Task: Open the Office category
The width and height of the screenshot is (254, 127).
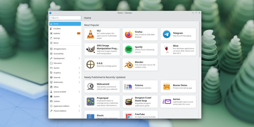Action: click(x=65, y=87)
